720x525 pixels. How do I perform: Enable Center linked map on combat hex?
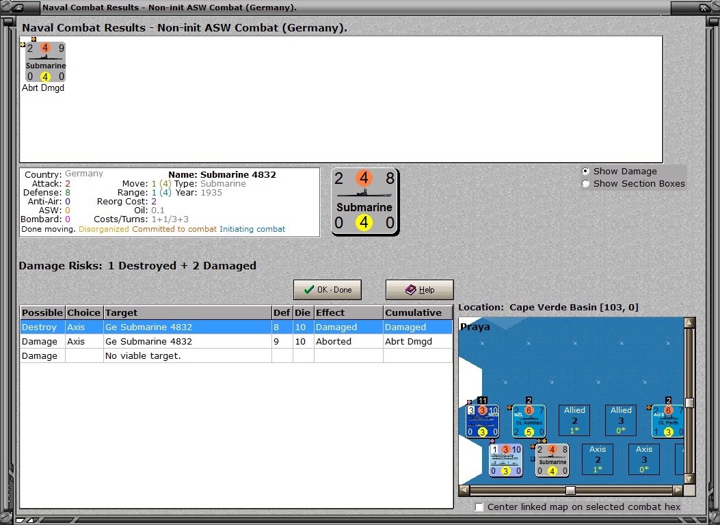pyautogui.click(x=479, y=507)
